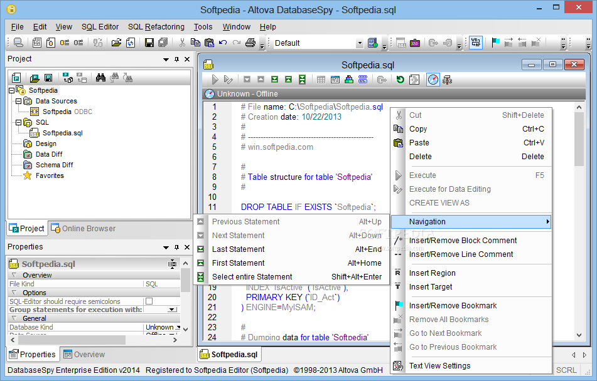Image resolution: width=597 pixels, height=381 pixels.
Task: Select Navigation in the context menu
Action: (471, 222)
